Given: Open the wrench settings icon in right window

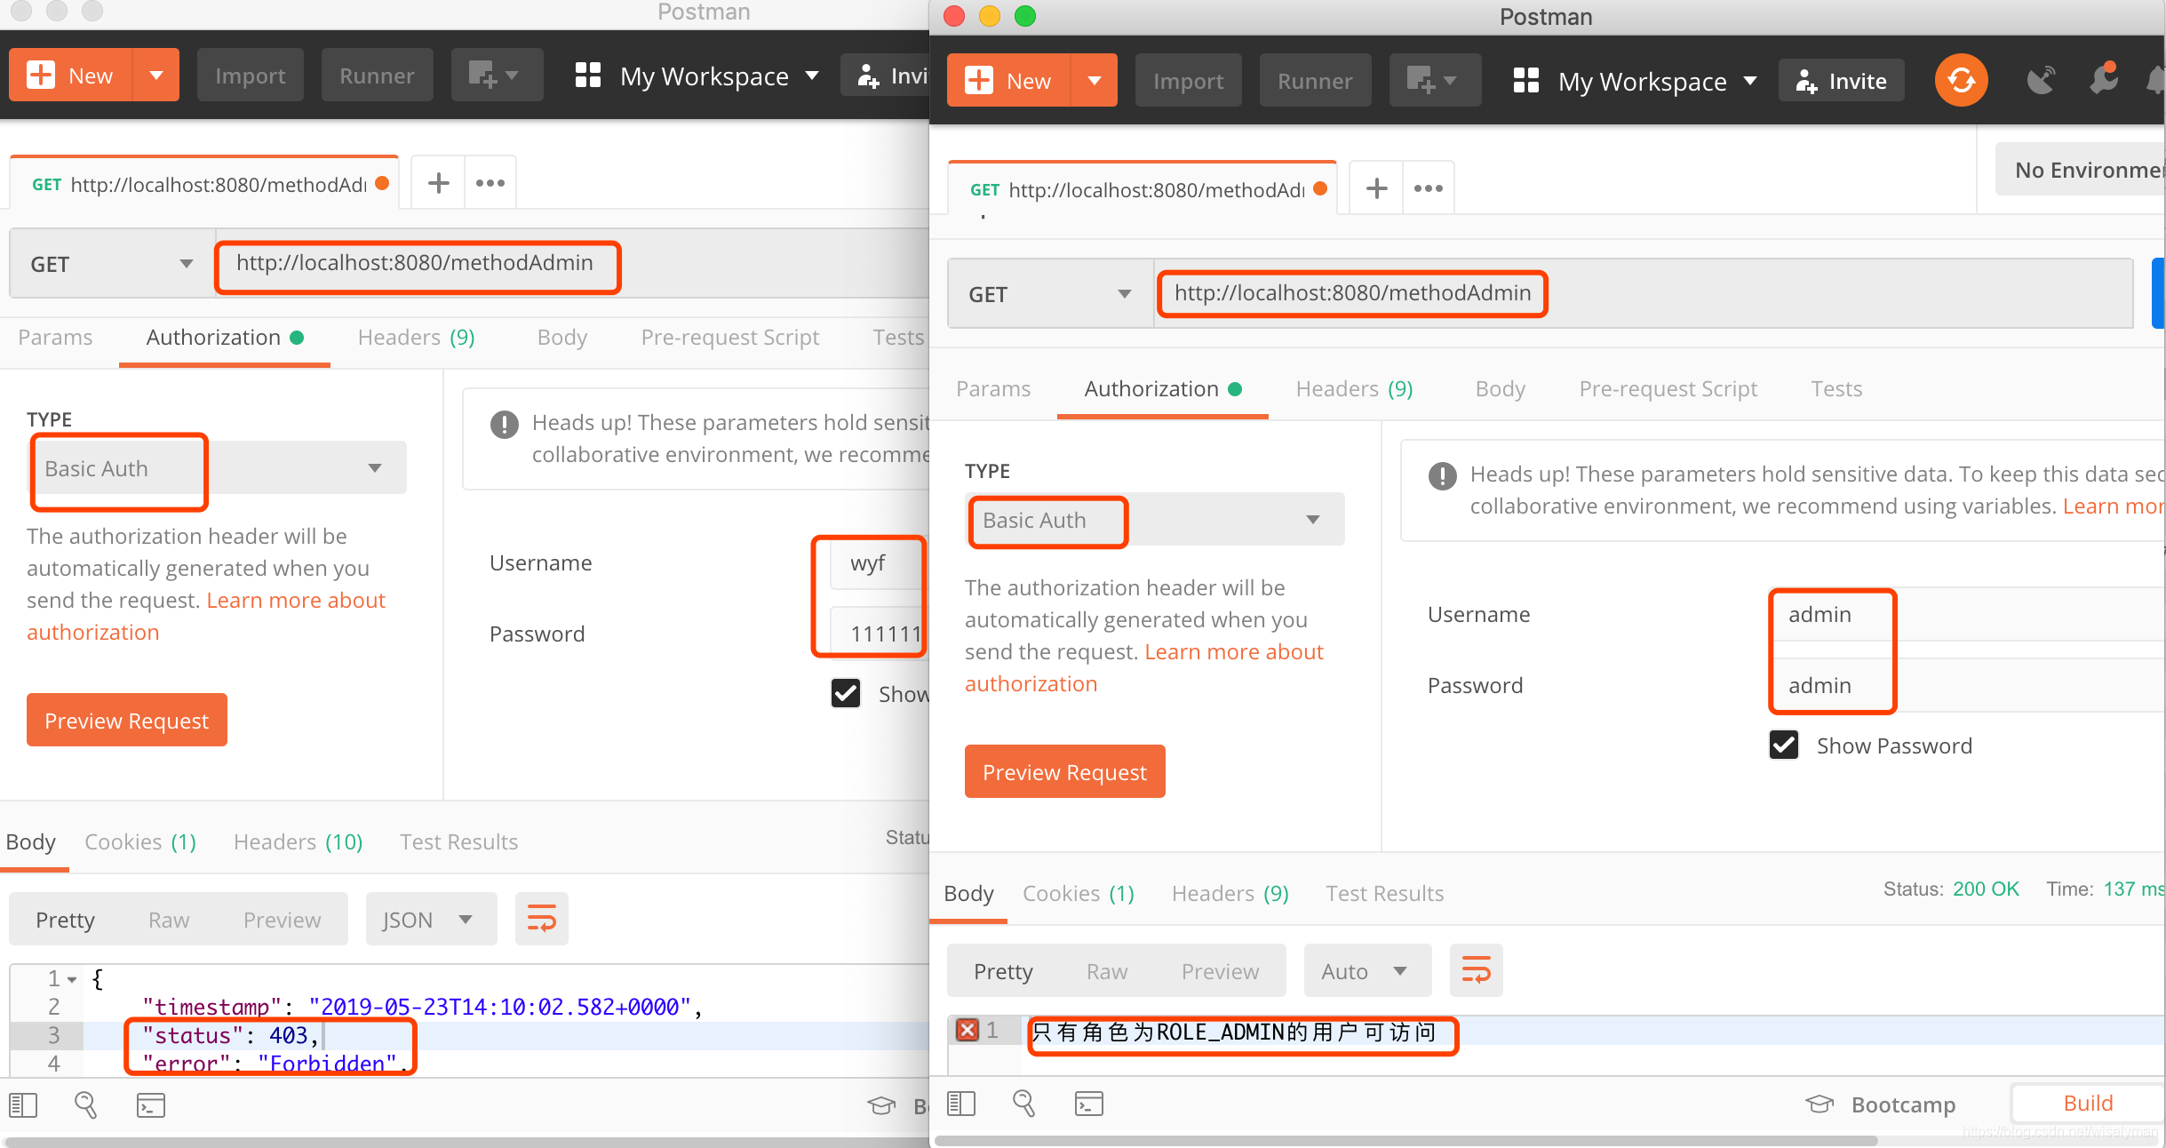Looking at the screenshot, I should click(x=2104, y=79).
